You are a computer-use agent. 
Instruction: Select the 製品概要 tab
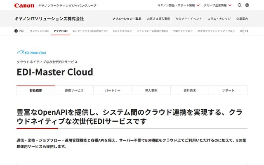pos(36,90)
